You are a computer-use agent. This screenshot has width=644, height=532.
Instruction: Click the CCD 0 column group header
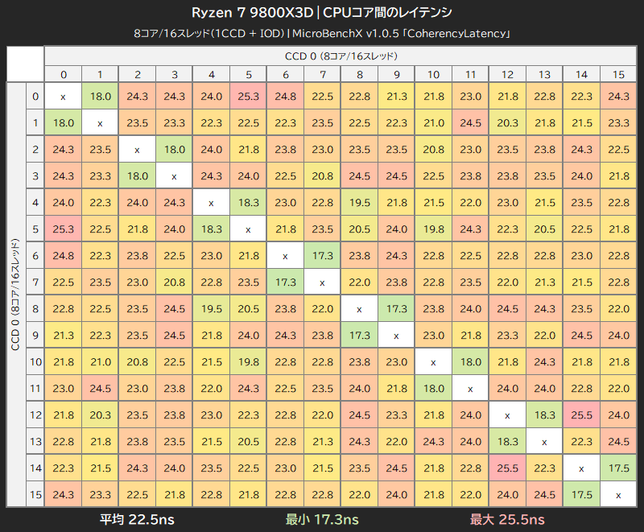point(344,56)
